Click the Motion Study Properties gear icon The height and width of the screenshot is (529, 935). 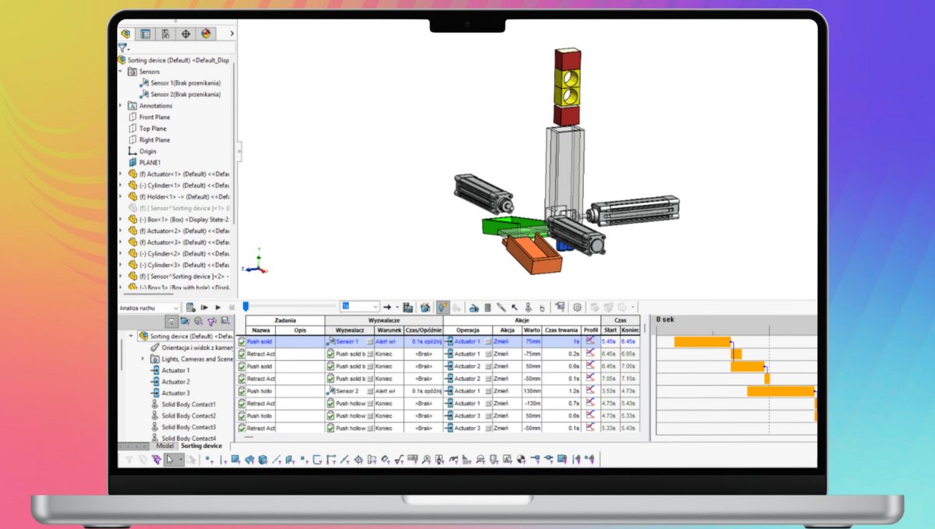pos(577,308)
